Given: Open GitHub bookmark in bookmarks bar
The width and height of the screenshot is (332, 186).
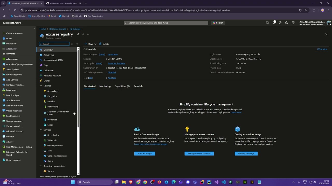Looking at the screenshot, I should click(x=77, y=16).
